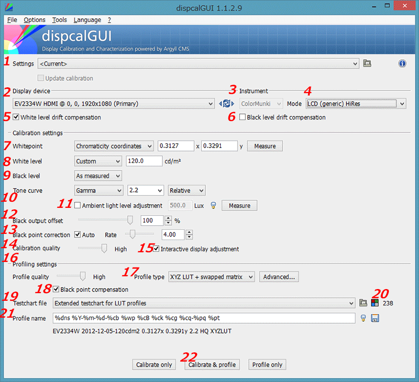Click Profile only button
Image resolution: width=419 pixels, height=382 pixels.
[267, 365]
